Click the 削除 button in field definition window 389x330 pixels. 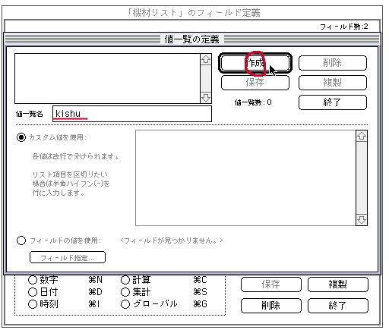tap(271, 306)
